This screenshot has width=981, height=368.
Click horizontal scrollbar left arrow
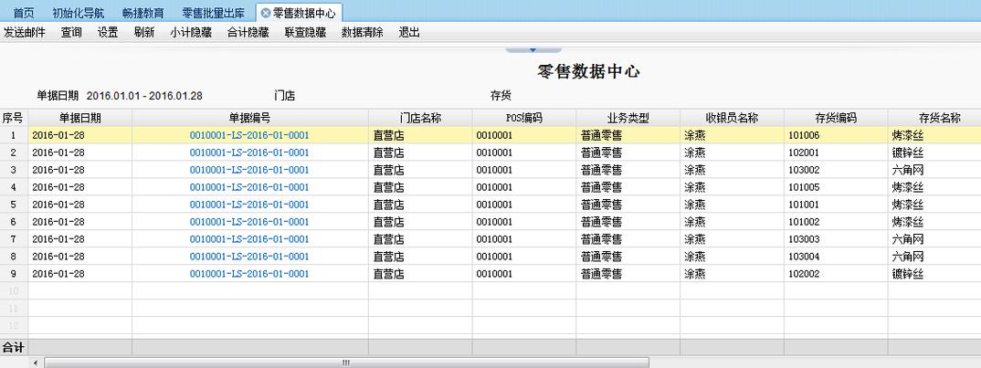tap(36, 363)
